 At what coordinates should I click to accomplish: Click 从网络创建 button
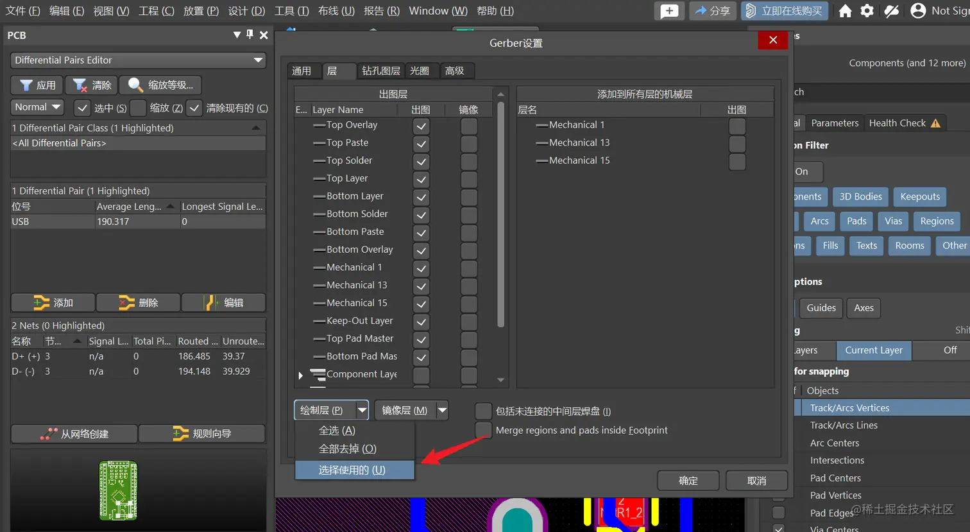[74, 434]
